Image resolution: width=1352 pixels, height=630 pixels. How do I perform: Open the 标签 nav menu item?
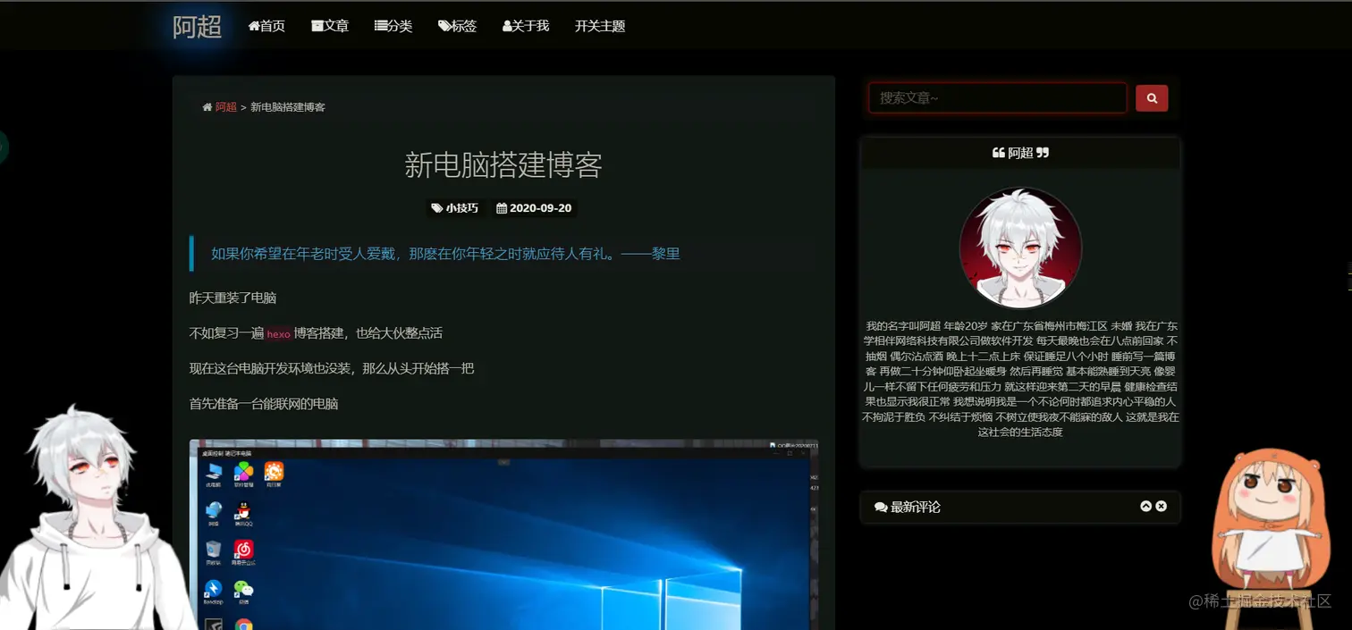click(x=457, y=26)
